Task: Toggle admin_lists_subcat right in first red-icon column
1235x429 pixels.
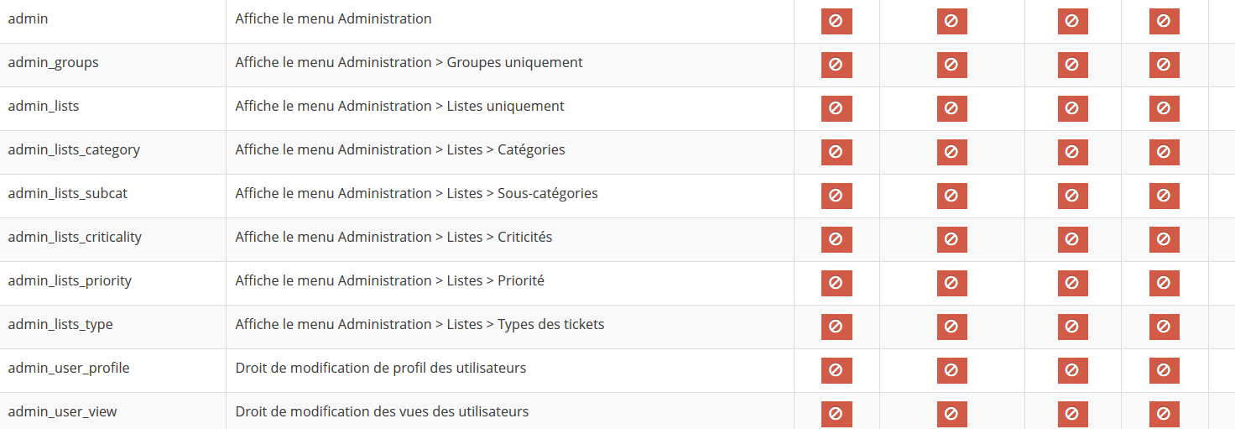Action: pos(836,196)
